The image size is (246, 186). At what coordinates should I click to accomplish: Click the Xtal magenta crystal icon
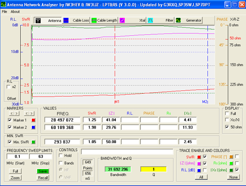coord(122,20)
